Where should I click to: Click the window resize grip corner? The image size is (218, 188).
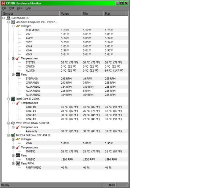coord(127,185)
